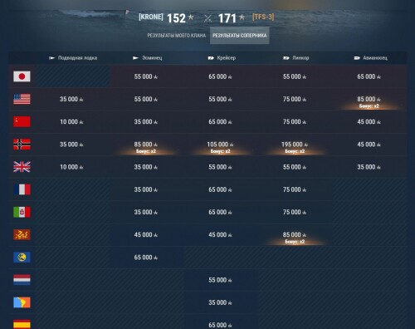Click the Netherlands flag icon
Screen dimensions: 415x329
(22, 280)
